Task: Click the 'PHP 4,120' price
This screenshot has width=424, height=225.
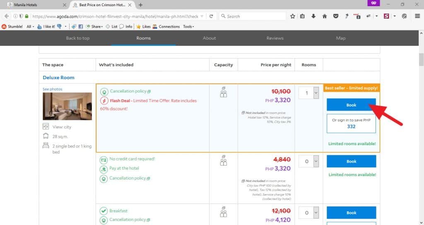Action: tap(278, 220)
